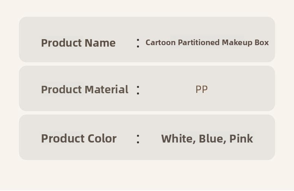Click the colon after Product Color
Screen dimensions: 294x191
click(138, 139)
